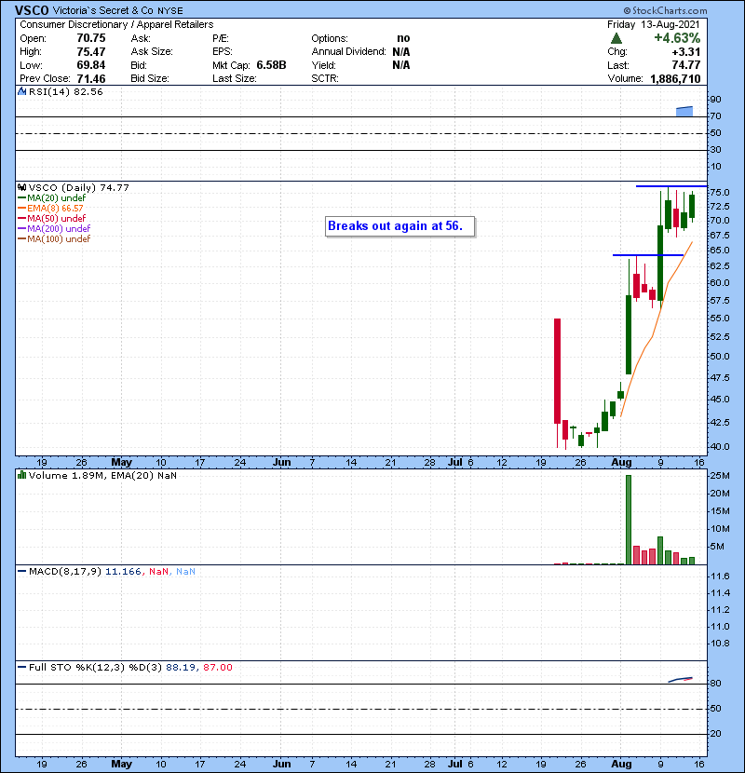The height and width of the screenshot is (773, 745).
Task: Click the Low 69.84 value
Action: click(91, 65)
